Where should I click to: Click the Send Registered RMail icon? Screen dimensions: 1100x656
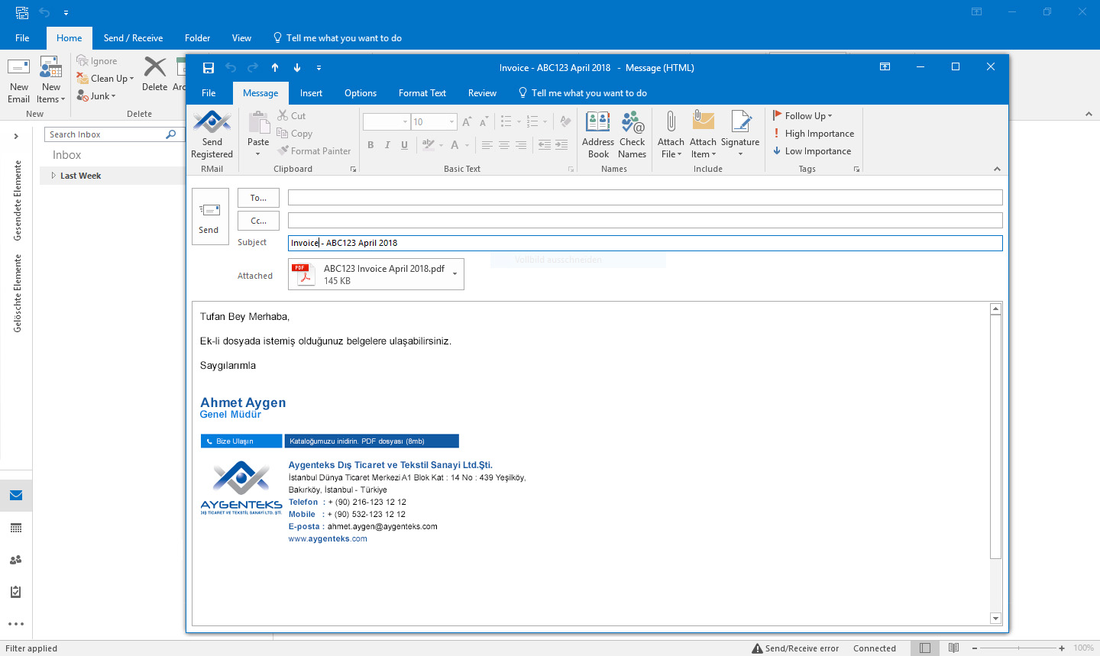[212, 122]
